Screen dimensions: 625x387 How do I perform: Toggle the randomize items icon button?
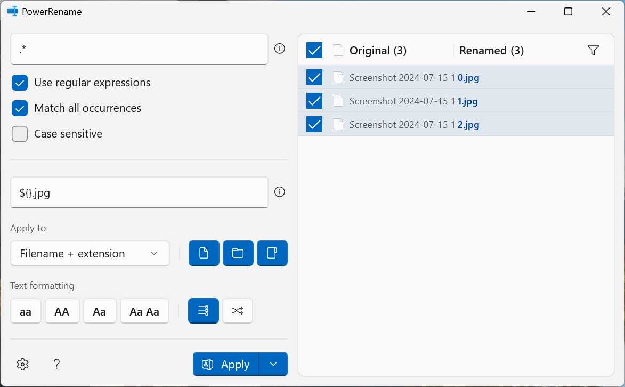pyautogui.click(x=237, y=311)
